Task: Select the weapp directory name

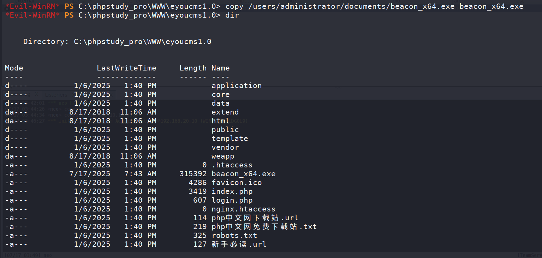Action: pyautogui.click(x=223, y=156)
